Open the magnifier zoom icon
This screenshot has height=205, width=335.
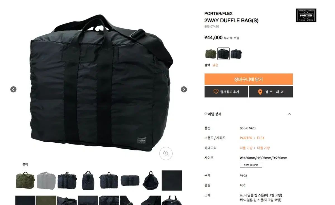click(166, 154)
